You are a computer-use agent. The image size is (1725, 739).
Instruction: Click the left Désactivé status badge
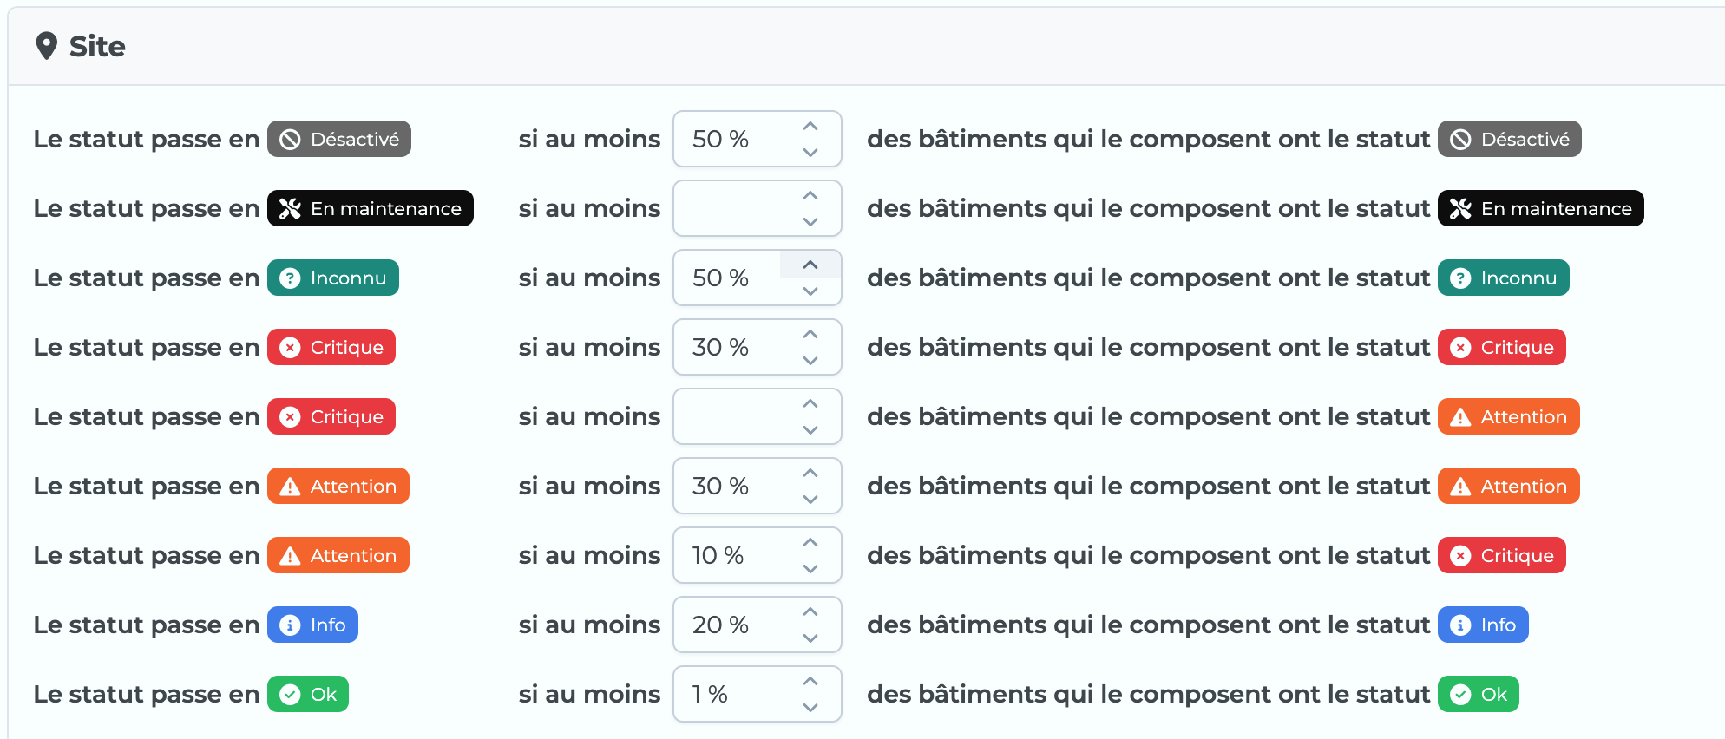339,139
